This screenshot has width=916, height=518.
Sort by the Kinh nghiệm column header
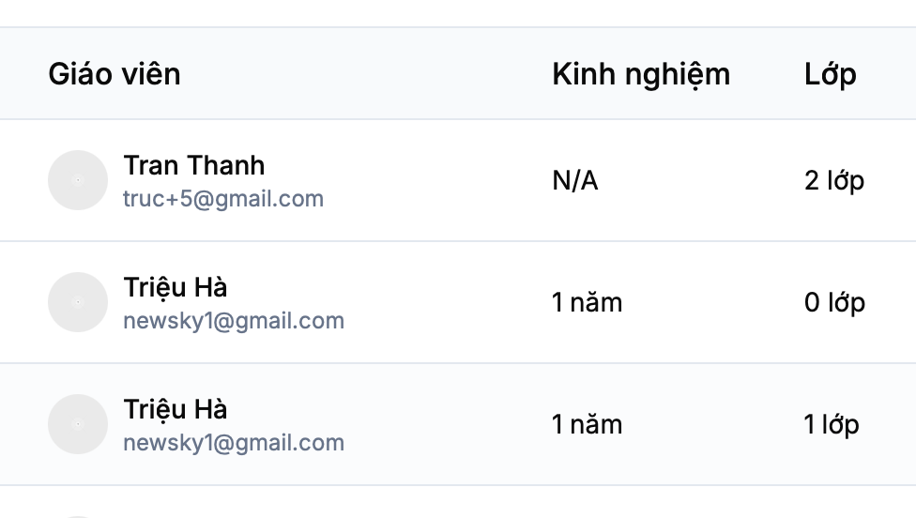641,74
